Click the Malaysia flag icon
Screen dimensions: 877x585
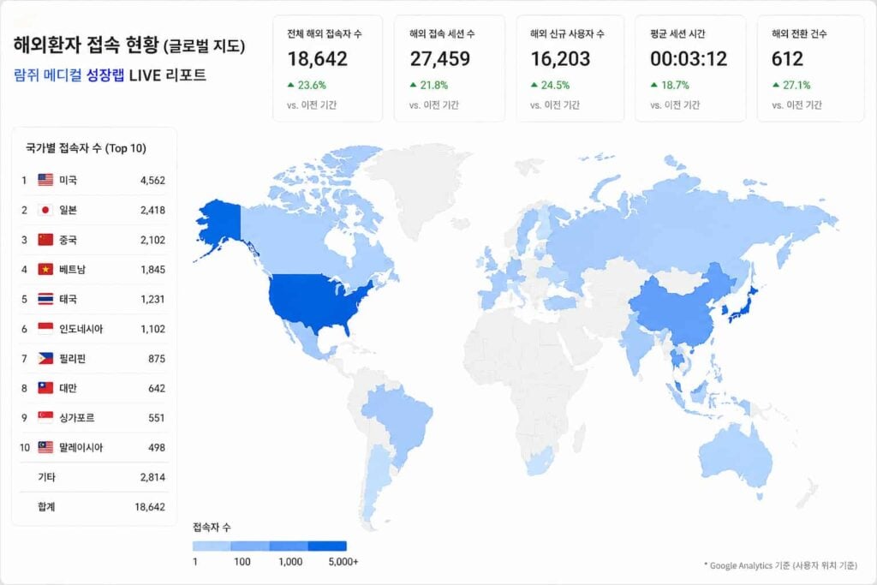[x=45, y=447]
